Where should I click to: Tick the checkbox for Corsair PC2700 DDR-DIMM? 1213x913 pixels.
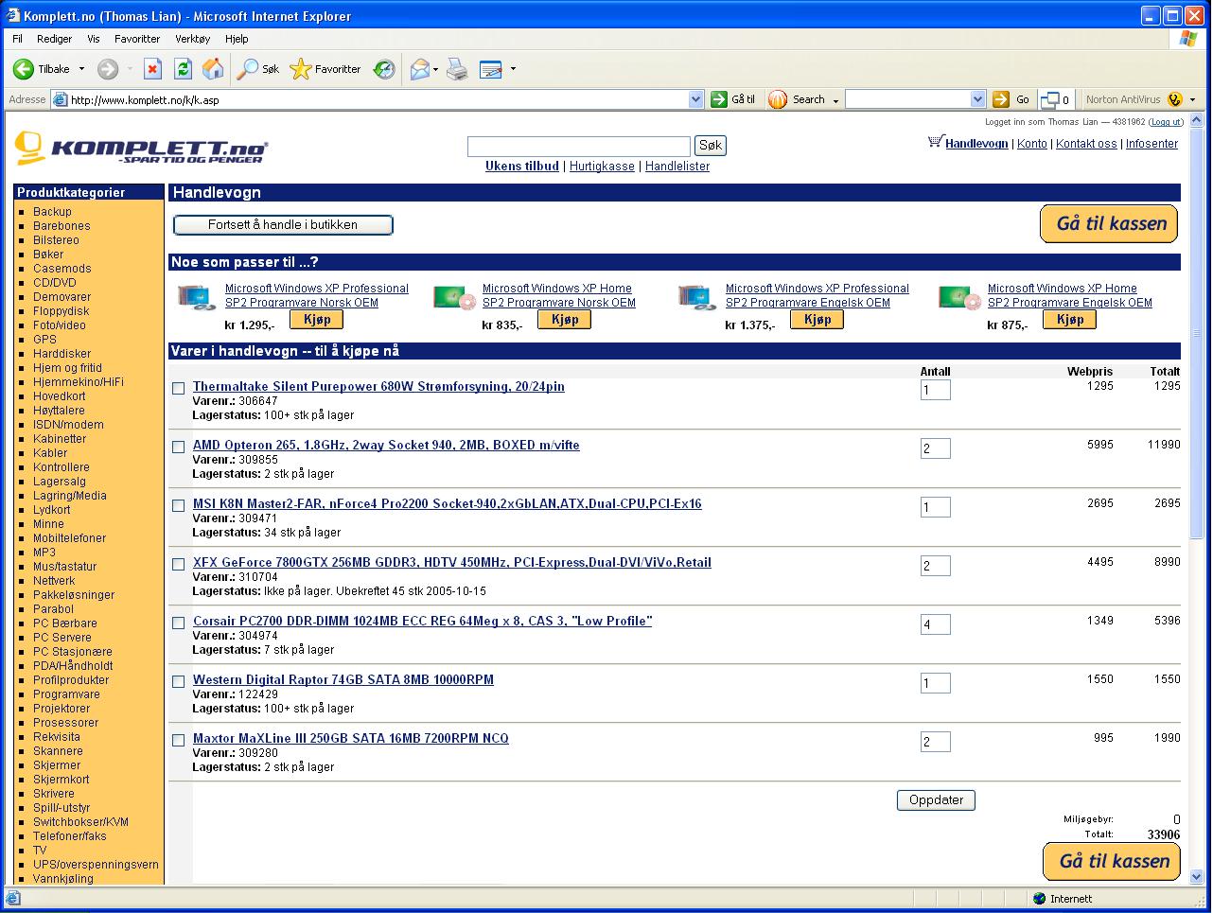[178, 623]
